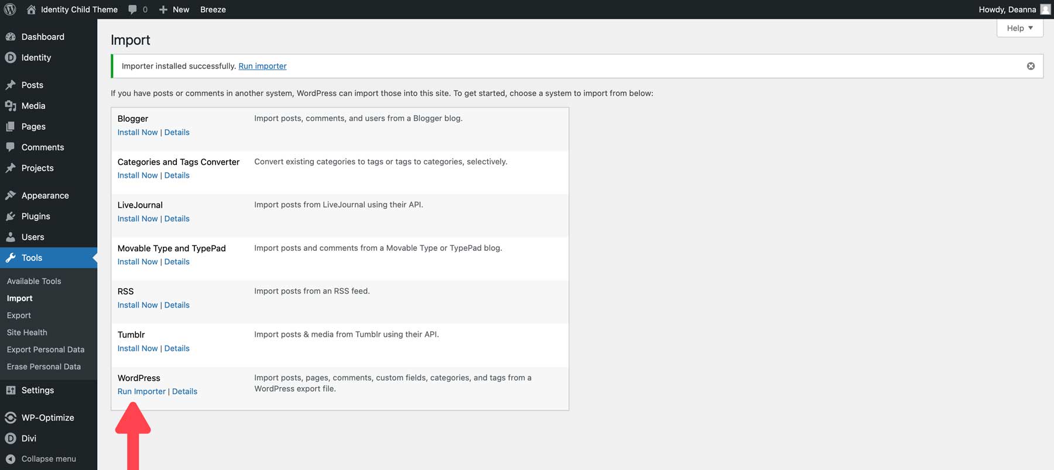The image size is (1054, 470).
Task: Open Plugins menu label
Action: [36, 216]
